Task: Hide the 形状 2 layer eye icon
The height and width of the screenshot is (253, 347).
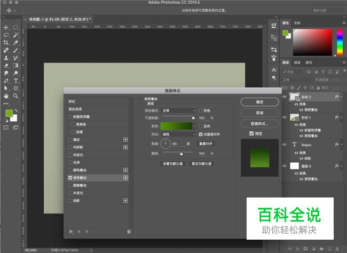Action: tap(285, 97)
